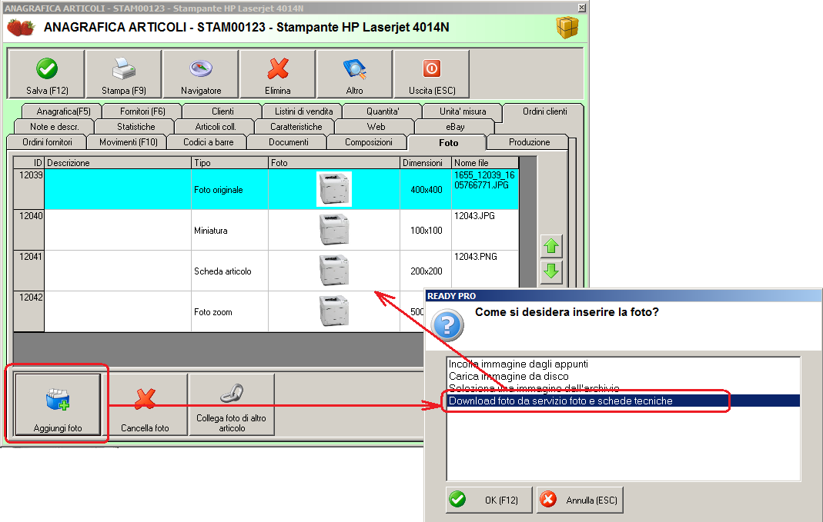The width and height of the screenshot is (823, 522).
Task: Launch the Navigatore compass button
Action: (200, 74)
